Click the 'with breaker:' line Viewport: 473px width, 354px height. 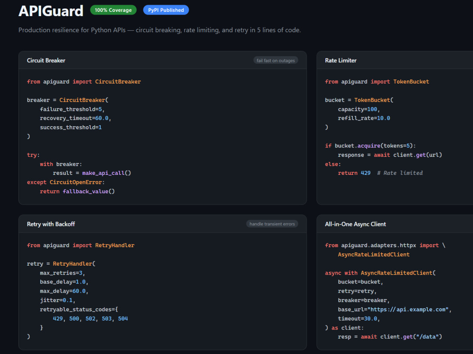pos(61,164)
